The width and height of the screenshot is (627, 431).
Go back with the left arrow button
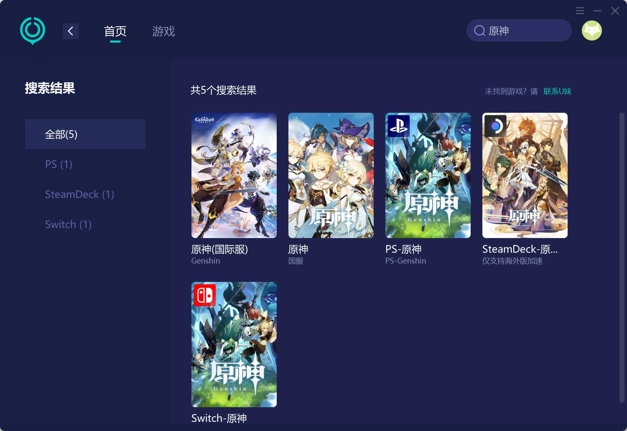coord(71,31)
